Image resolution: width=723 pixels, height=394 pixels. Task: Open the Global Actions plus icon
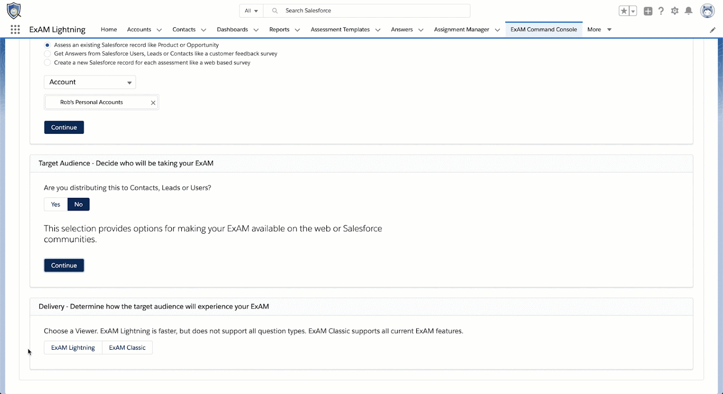click(x=648, y=11)
